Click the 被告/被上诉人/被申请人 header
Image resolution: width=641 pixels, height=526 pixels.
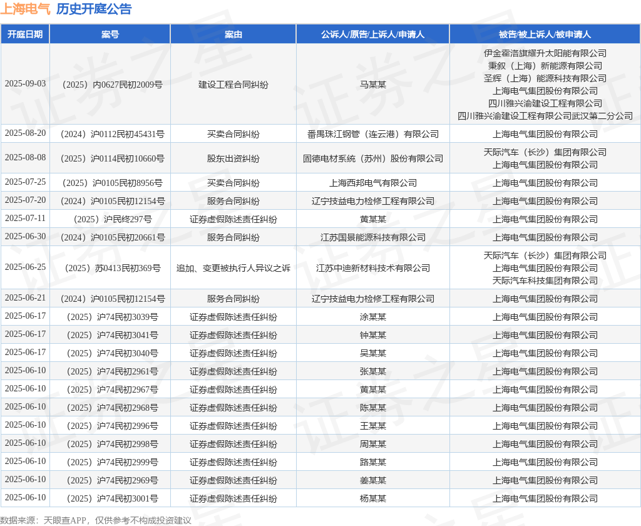(x=545, y=34)
